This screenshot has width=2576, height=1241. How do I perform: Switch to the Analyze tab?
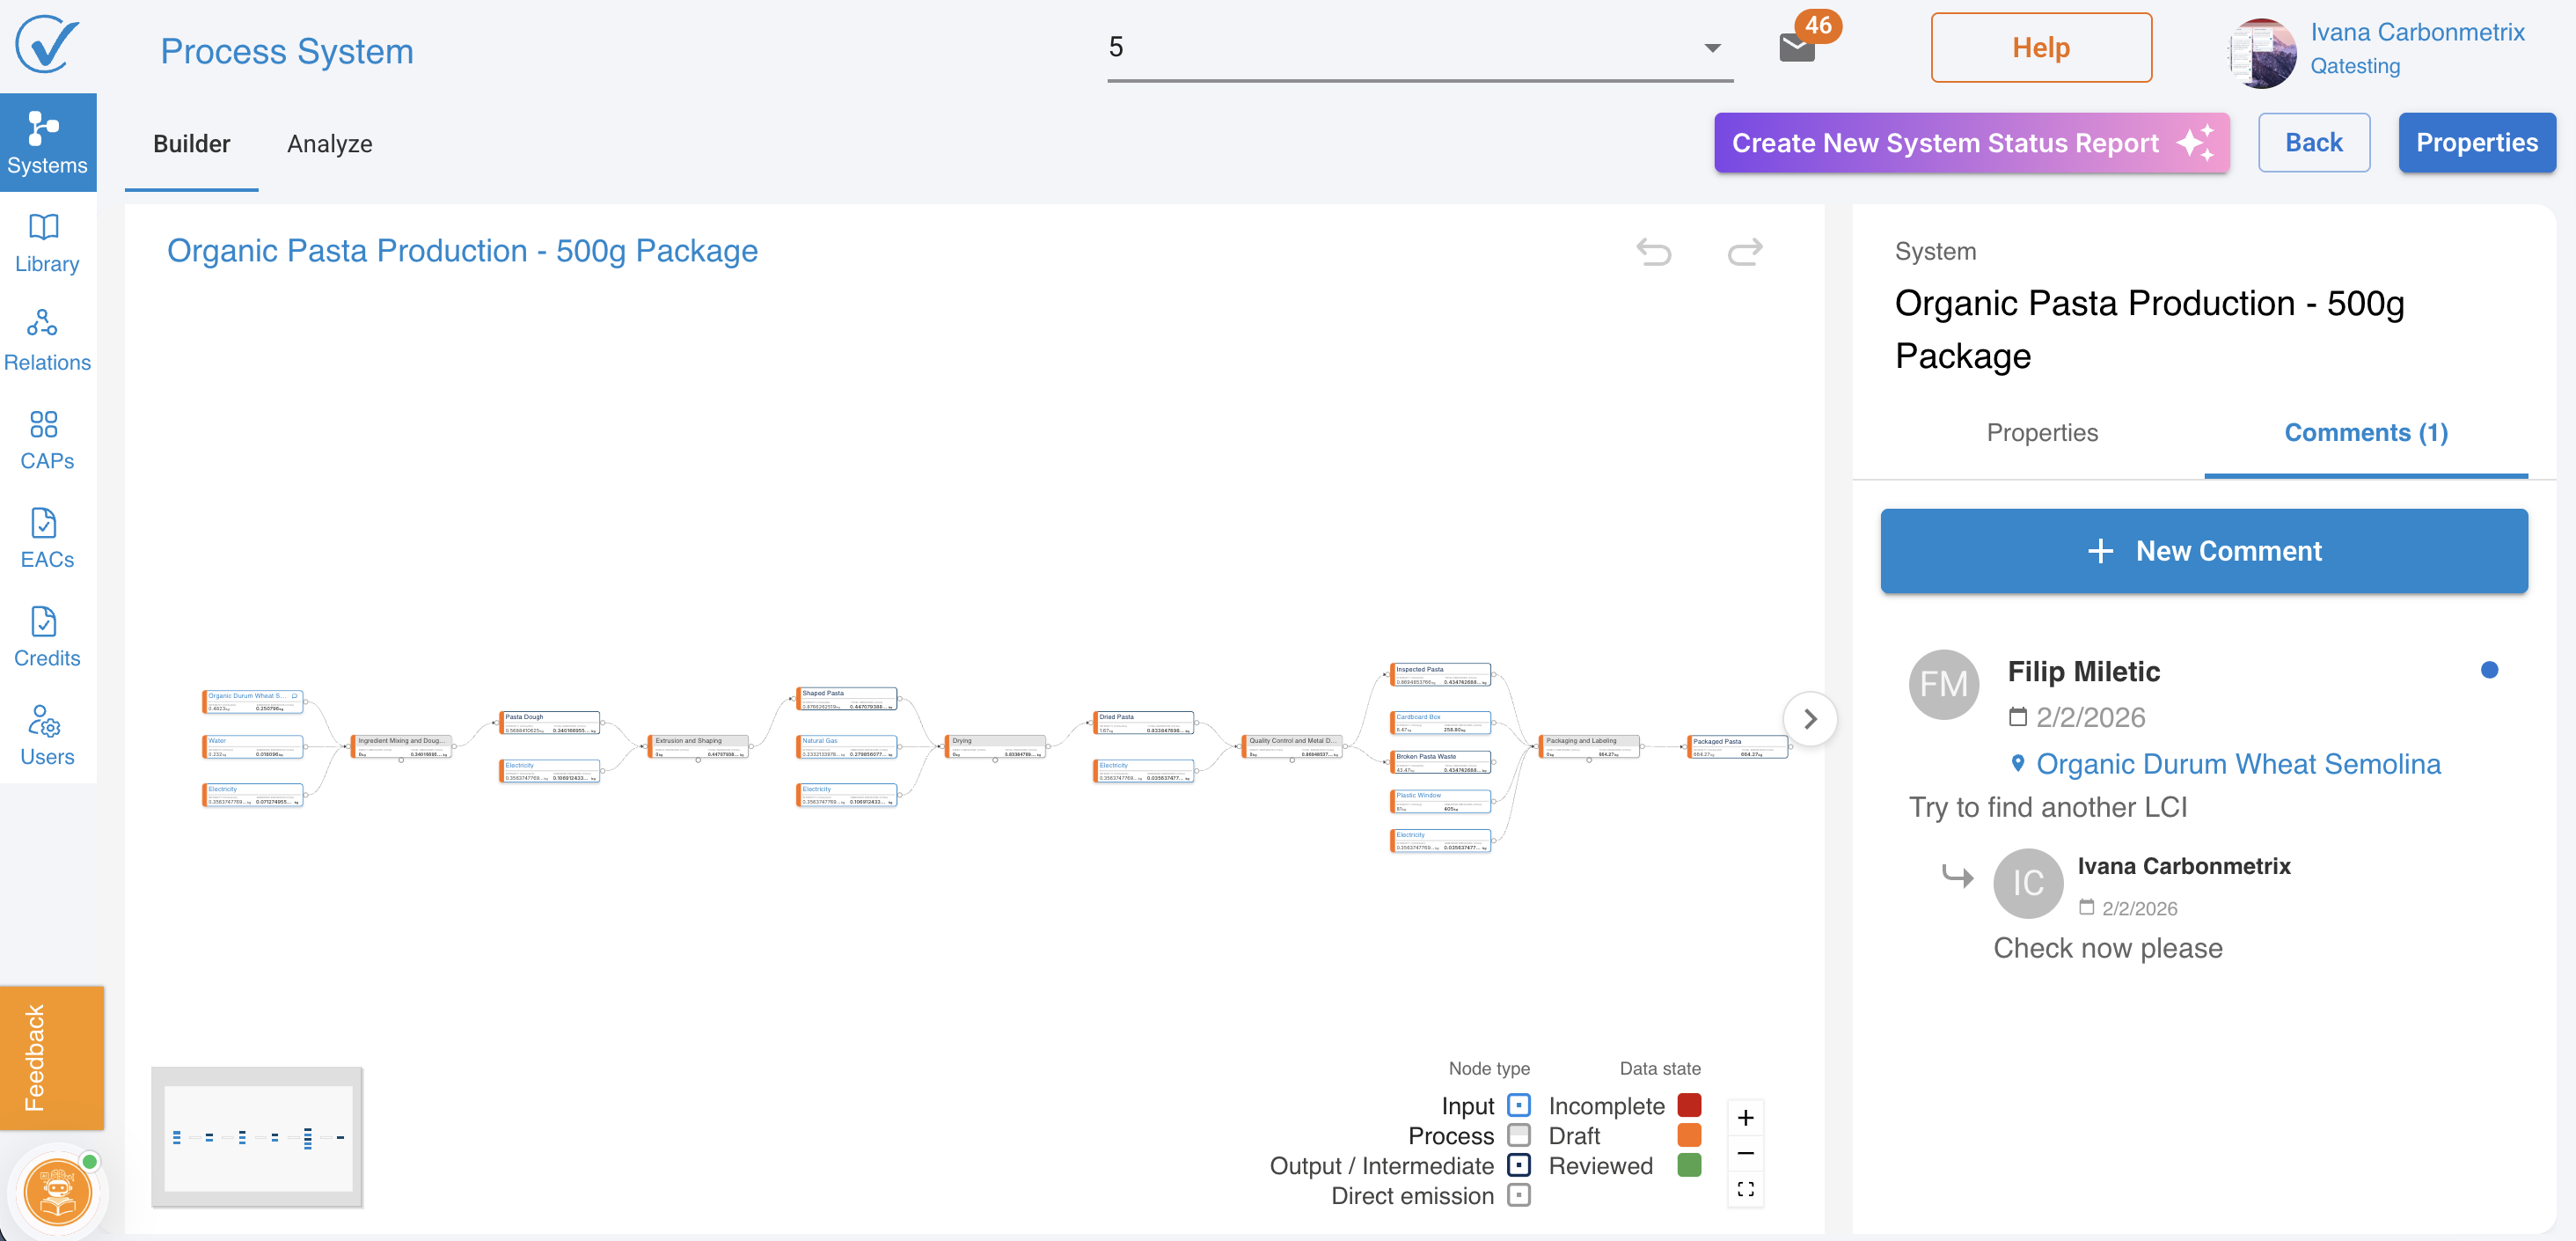click(x=329, y=144)
